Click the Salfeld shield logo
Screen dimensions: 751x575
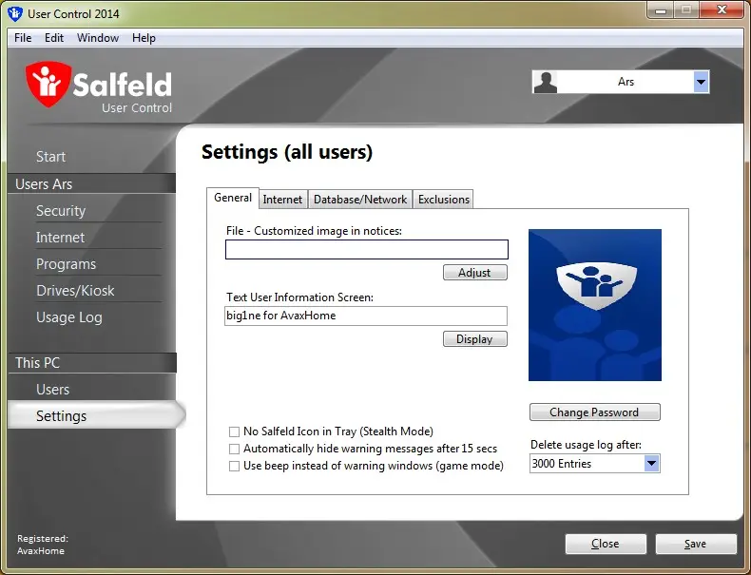pos(48,84)
